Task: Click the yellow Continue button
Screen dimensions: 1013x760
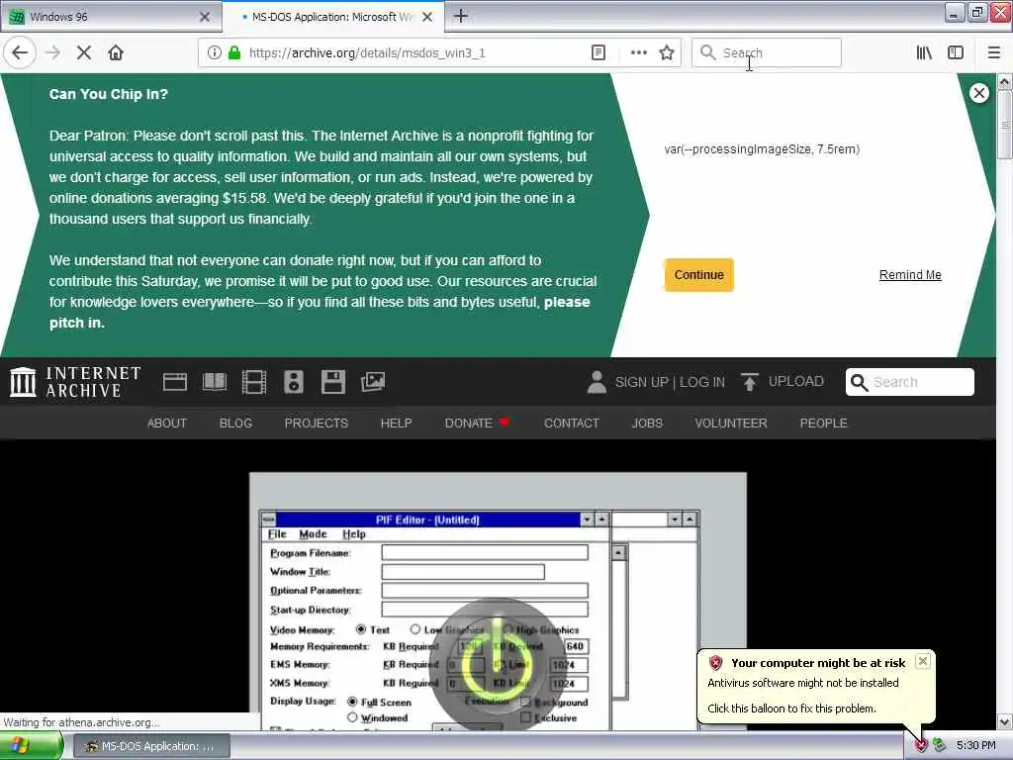Action: click(x=698, y=275)
